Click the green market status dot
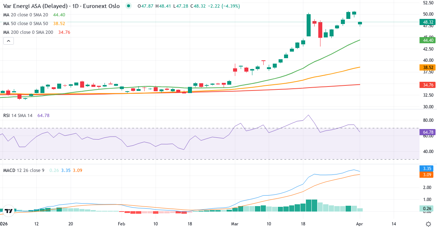The height and width of the screenshot is (229, 437). coord(128,6)
